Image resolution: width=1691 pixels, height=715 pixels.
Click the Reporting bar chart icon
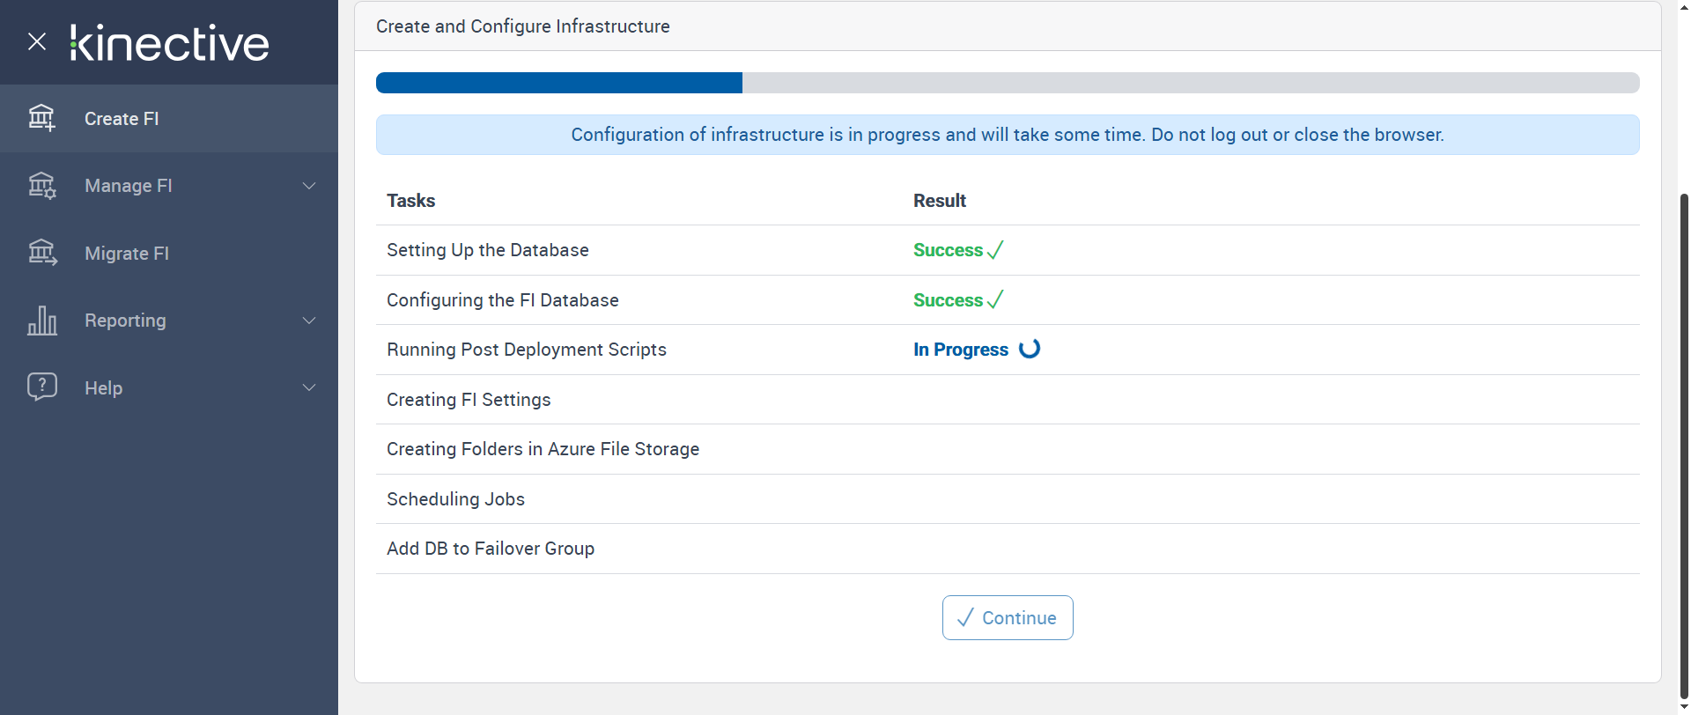pos(41,321)
